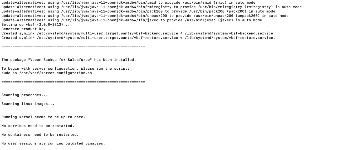Click 'No containers need to be restarted.'
This screenshot has width=352, height=150.
coord(40,135)
